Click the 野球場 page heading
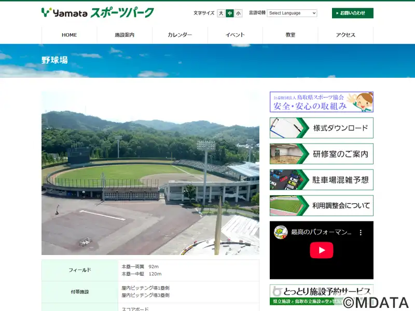 54,60
